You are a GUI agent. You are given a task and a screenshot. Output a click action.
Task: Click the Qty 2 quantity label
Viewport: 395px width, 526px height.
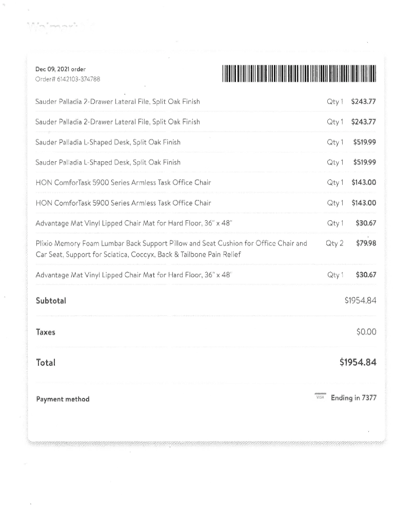pos(334,243)
